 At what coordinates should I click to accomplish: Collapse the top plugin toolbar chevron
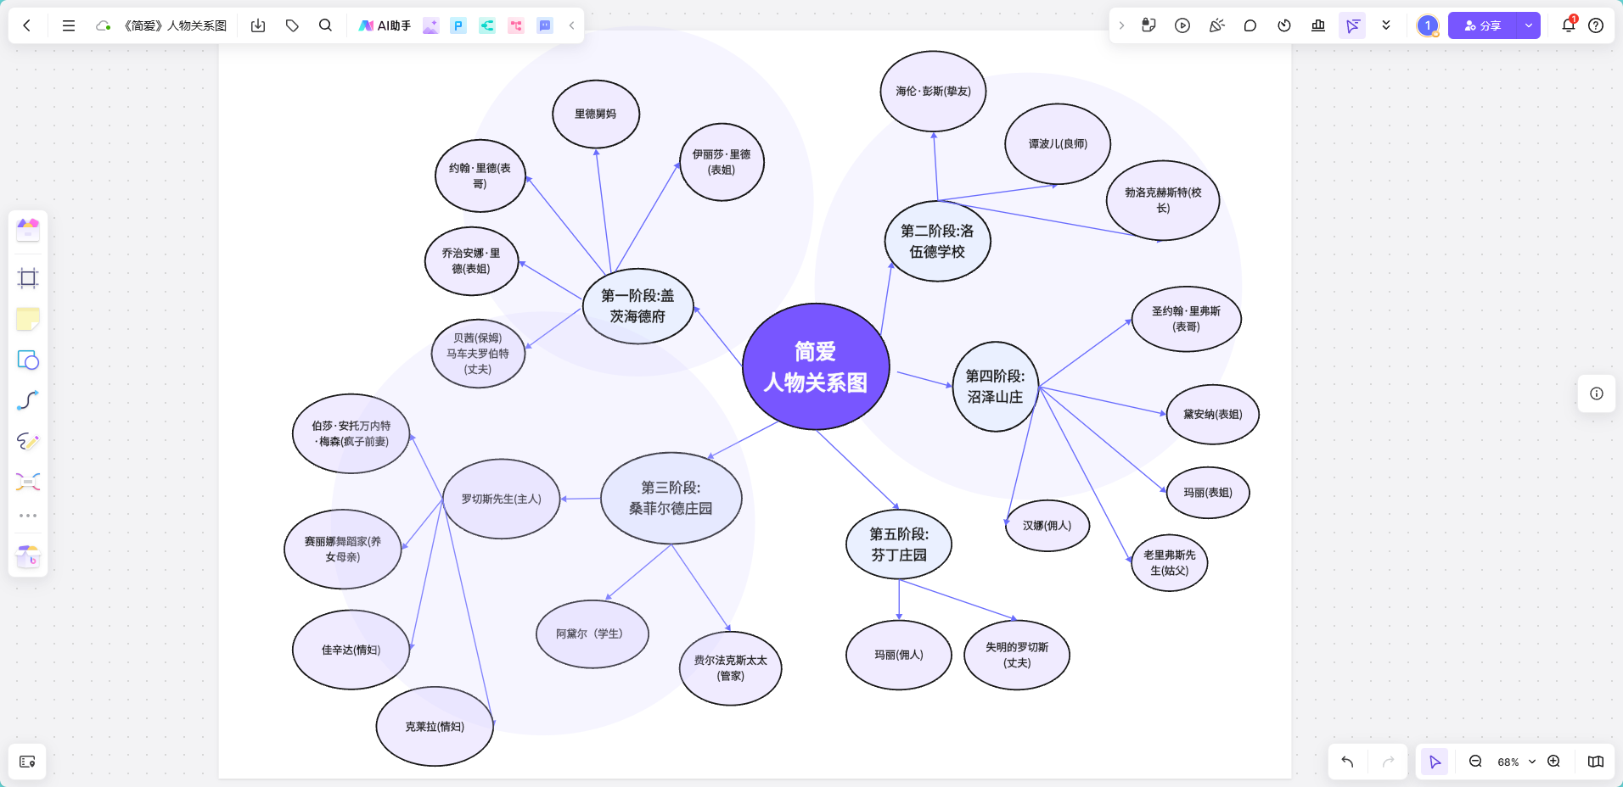tap(571, 25)
